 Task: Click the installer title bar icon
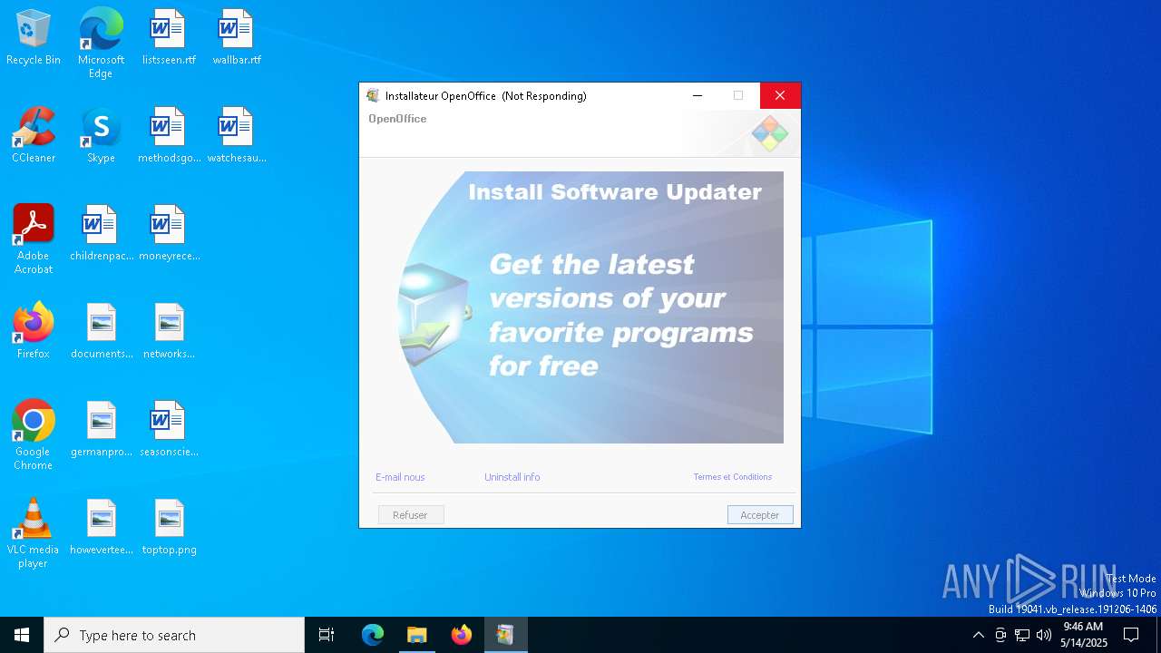(373, 95)
